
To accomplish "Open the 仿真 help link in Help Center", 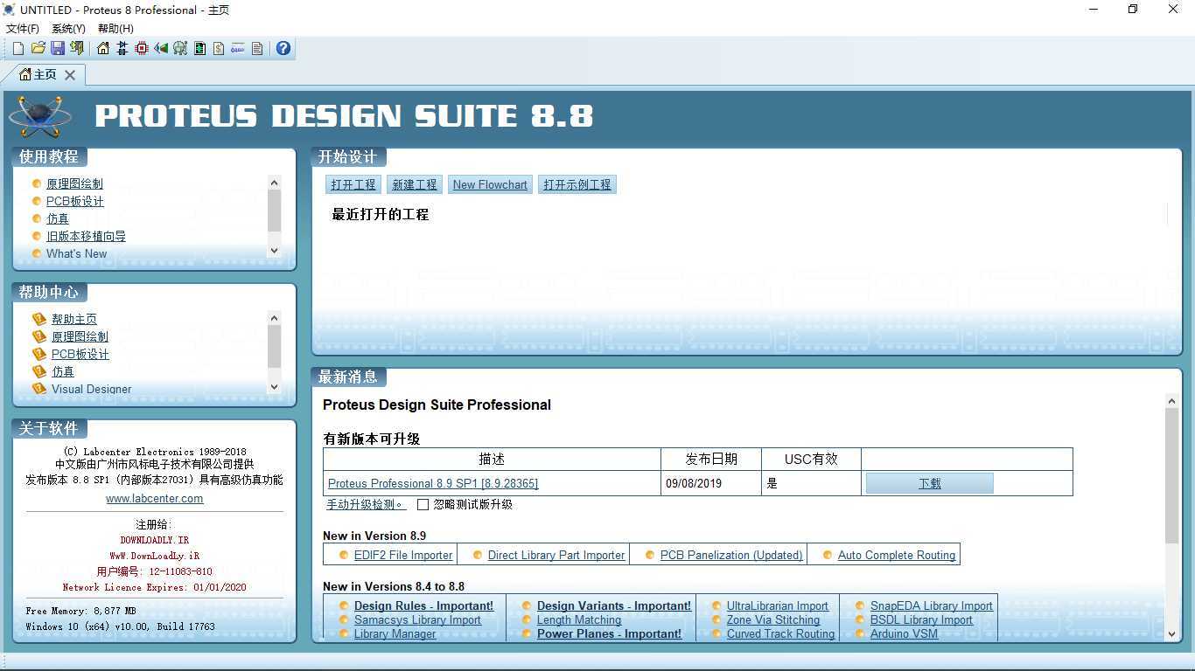I will click(x=63, y=371).
